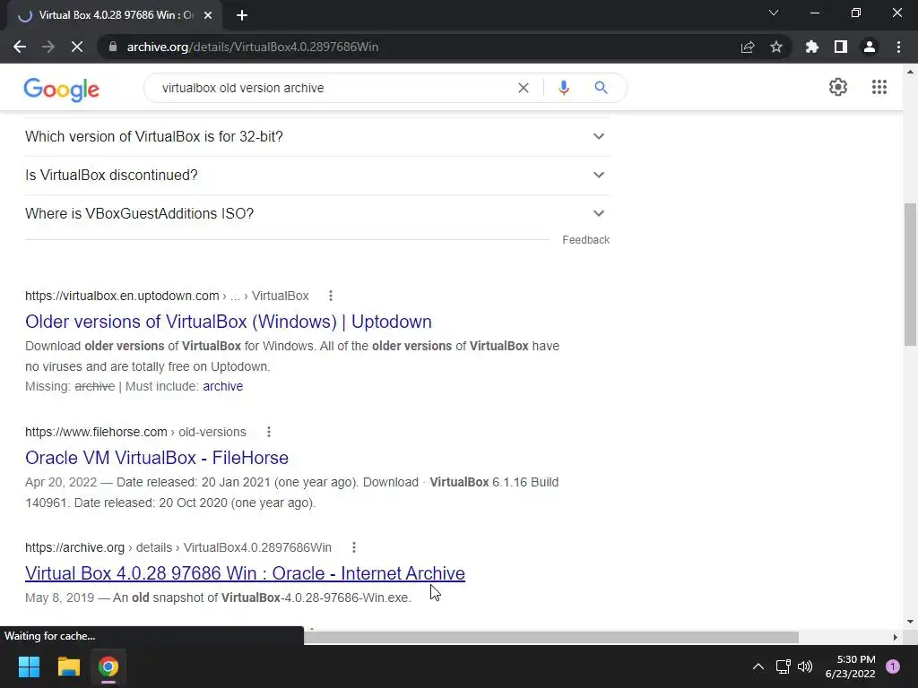The width and height of the screenshot is (918, 688).
Task: Open the Chrome profile avatar
Action: pos(870,47)
